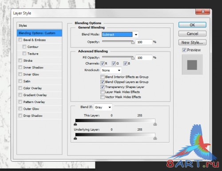Enable the Pattern Overlay checkbox
This screenshot has width=222, height=171.
click(20, 102)
